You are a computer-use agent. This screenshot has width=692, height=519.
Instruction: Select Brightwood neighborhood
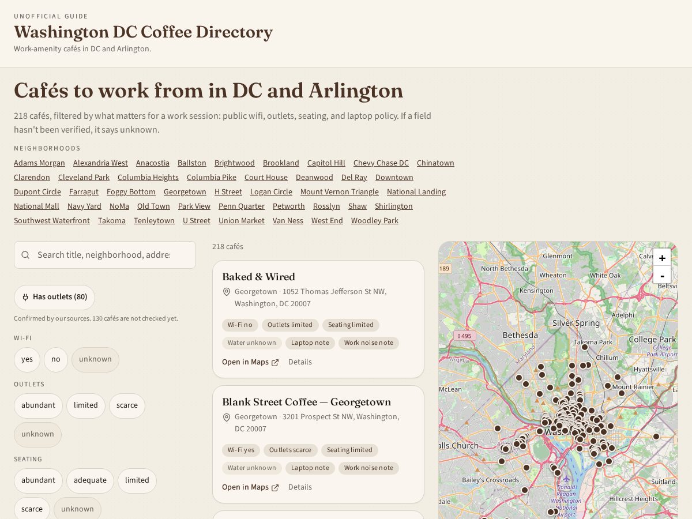click(x=235, y=163)
